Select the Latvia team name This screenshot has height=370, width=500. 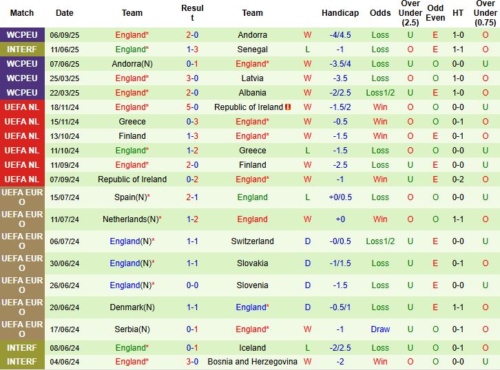coord(252,78)
